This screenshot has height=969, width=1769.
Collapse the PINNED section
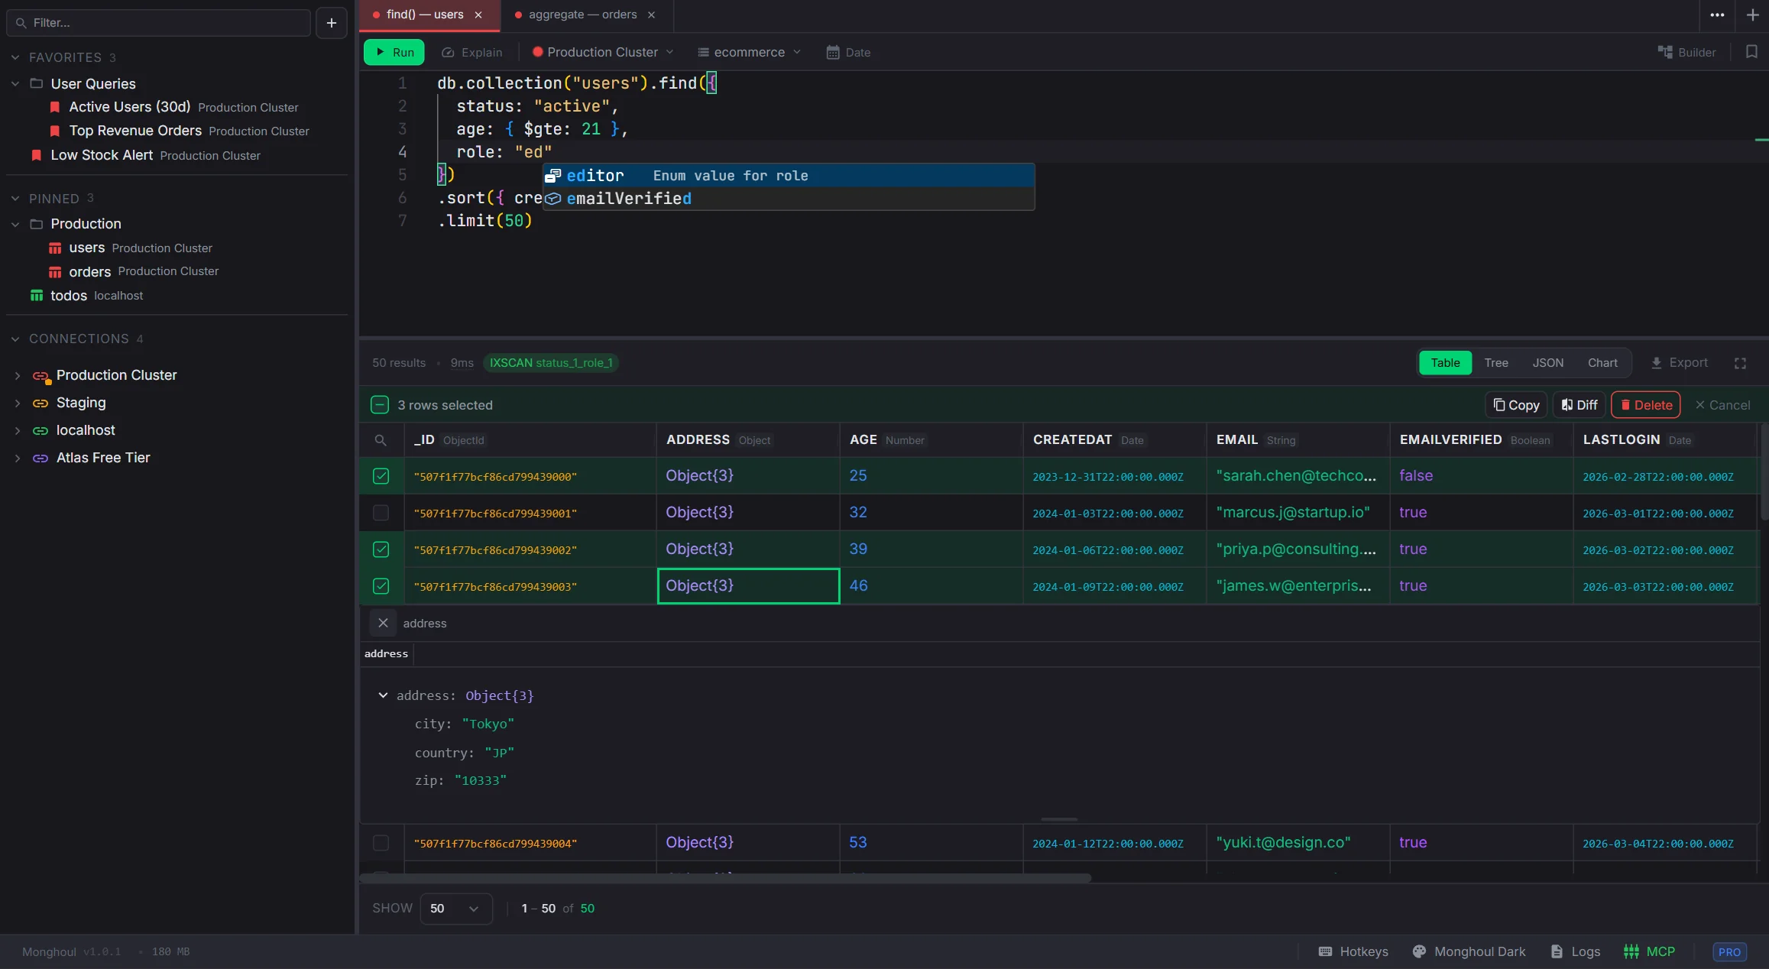15,199
